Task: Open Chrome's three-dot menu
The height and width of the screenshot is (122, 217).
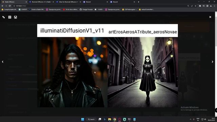Action: pyautogui.click(x=215, y=6)
